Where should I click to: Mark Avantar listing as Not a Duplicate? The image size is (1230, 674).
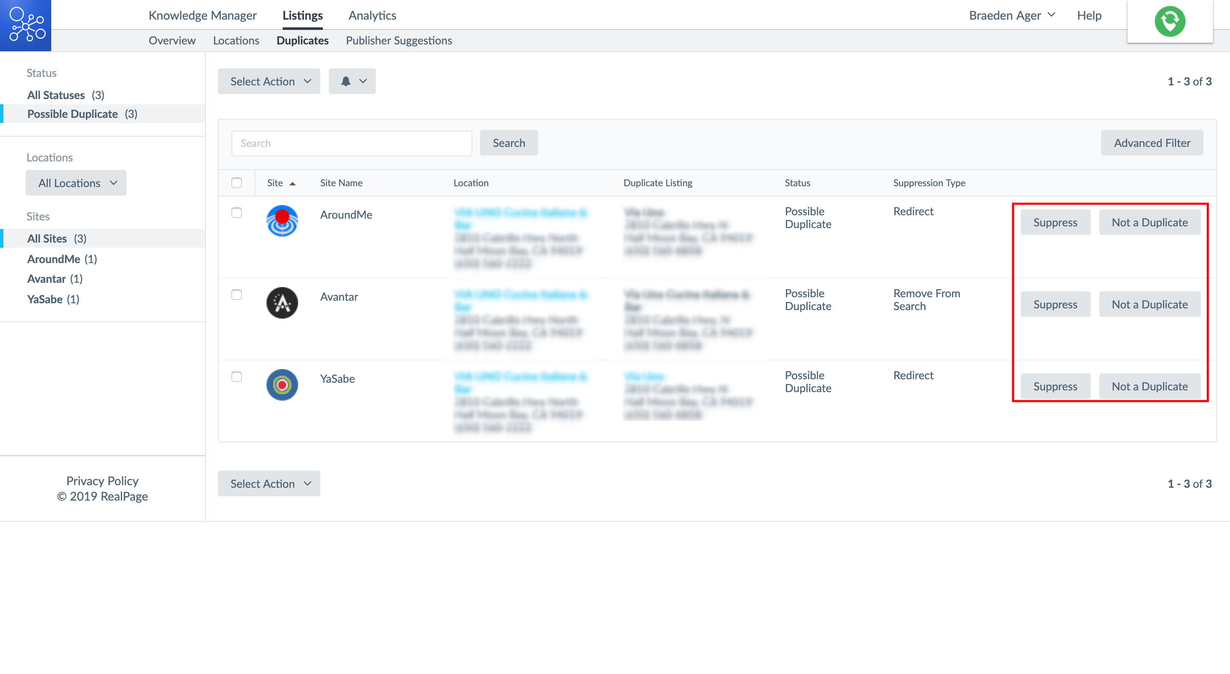coord(1149,304)
